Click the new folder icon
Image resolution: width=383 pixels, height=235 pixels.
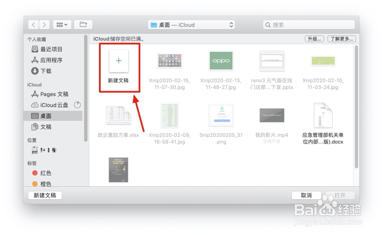click(83, 24)
